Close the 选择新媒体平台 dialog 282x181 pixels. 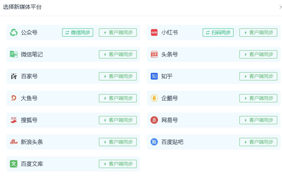click(x=280, y=7)
